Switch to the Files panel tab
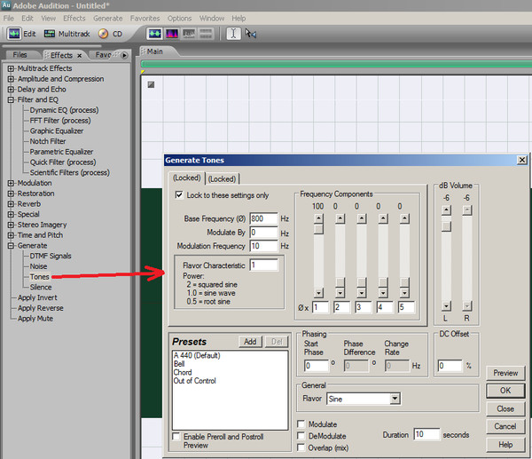The width and height of the screenshot is (532, 459). (x=20, y=55)
